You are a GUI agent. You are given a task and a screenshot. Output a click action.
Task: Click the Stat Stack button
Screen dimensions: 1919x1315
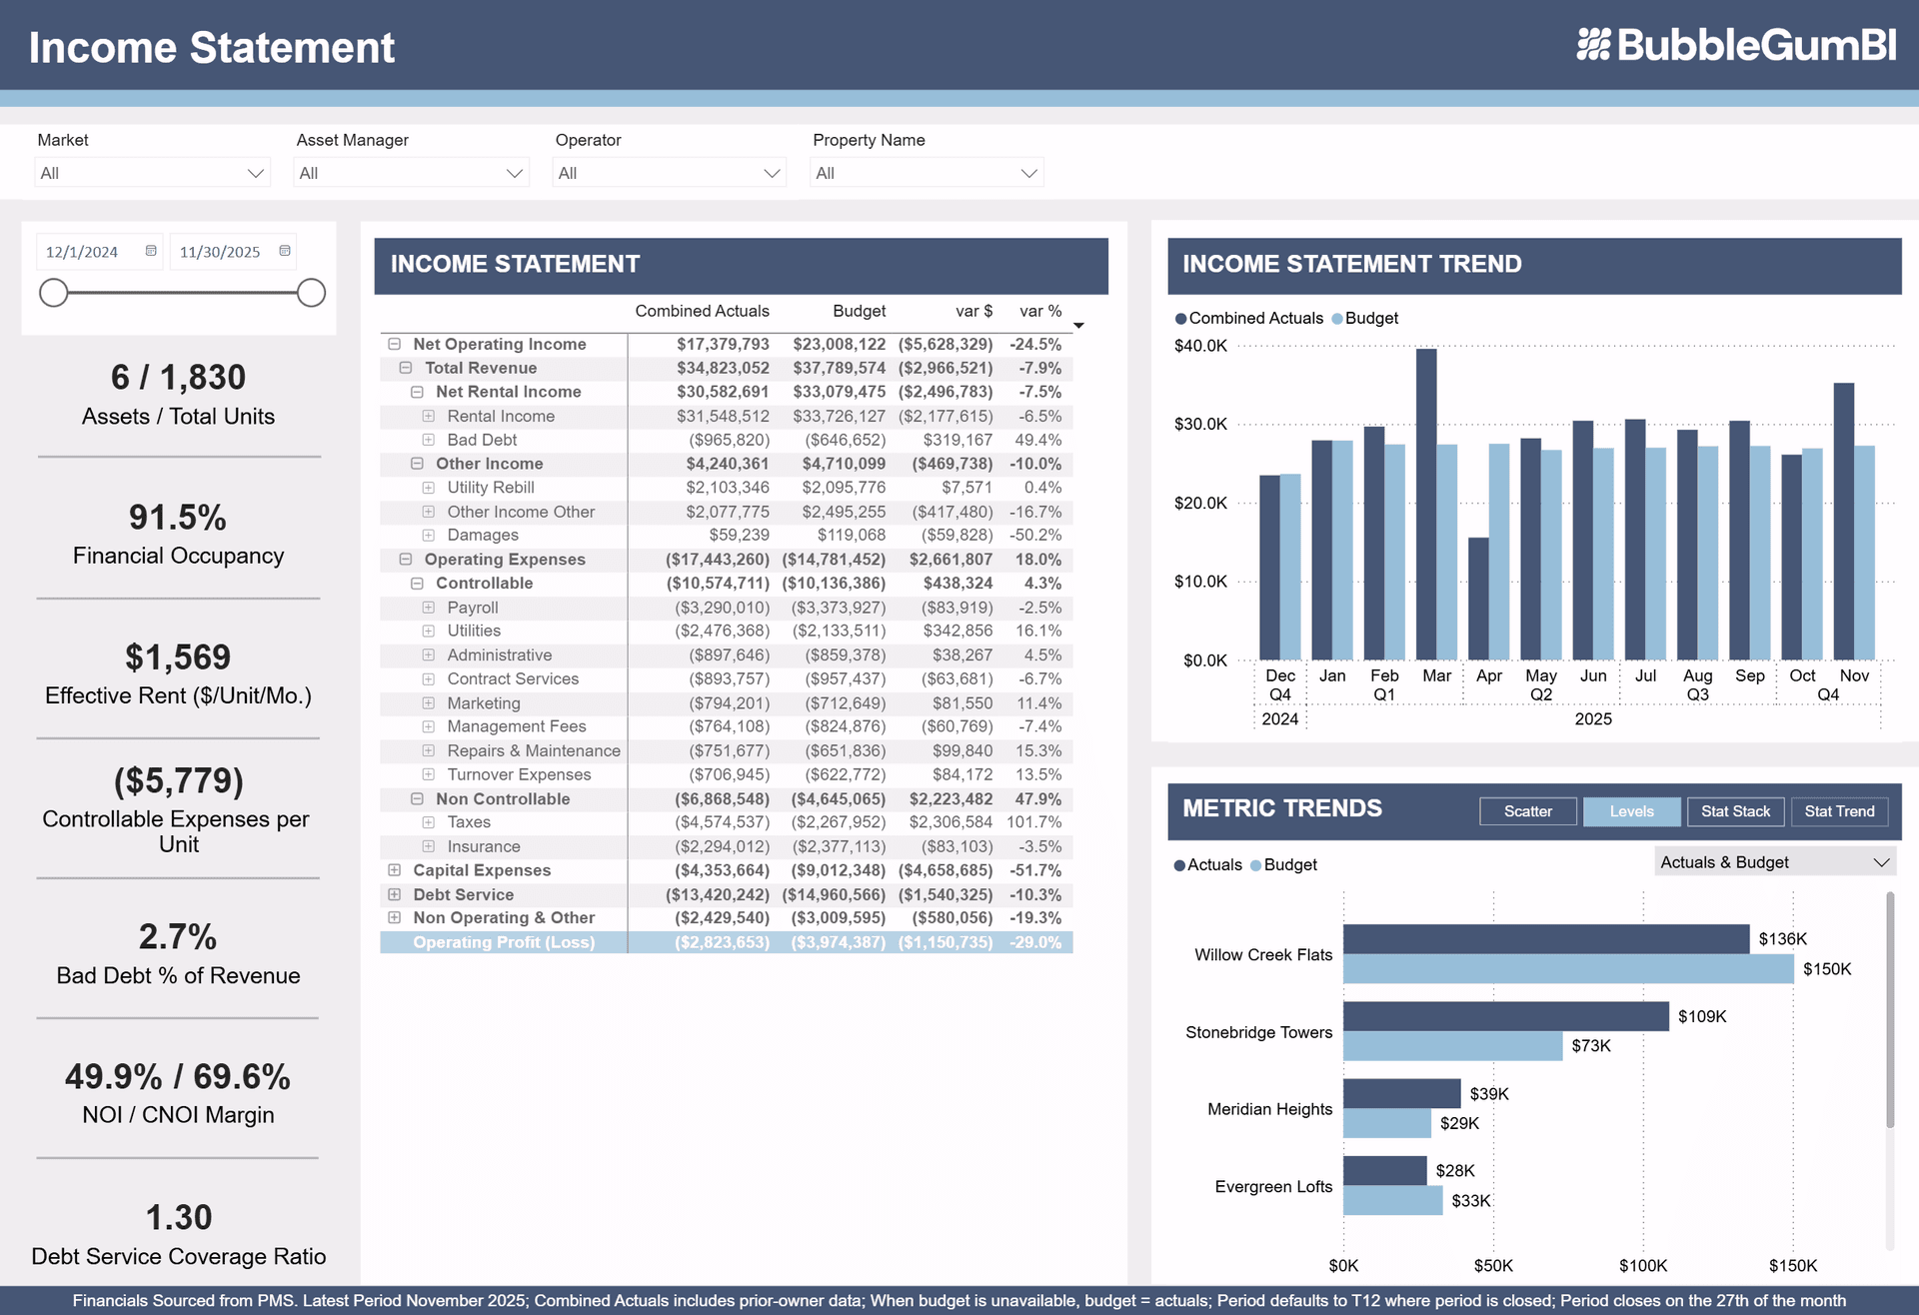(1736, 811)
